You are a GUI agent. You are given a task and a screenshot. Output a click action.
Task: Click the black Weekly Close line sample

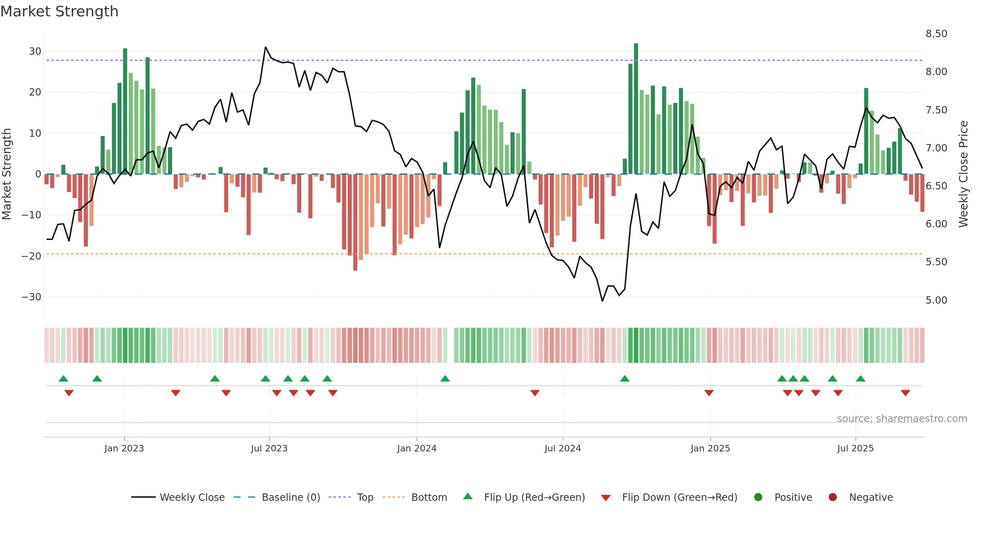(x=143, y=497)
